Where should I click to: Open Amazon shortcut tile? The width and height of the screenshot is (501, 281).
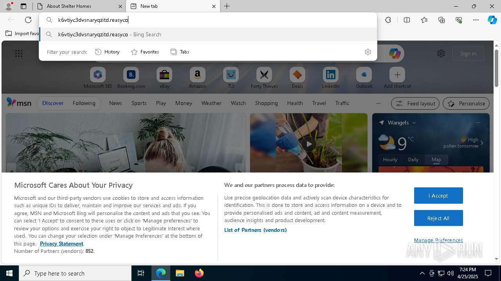[x=197, y=78]
